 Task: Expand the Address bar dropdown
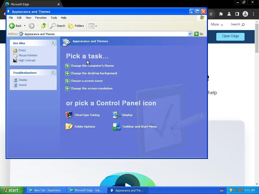(190, 34)
